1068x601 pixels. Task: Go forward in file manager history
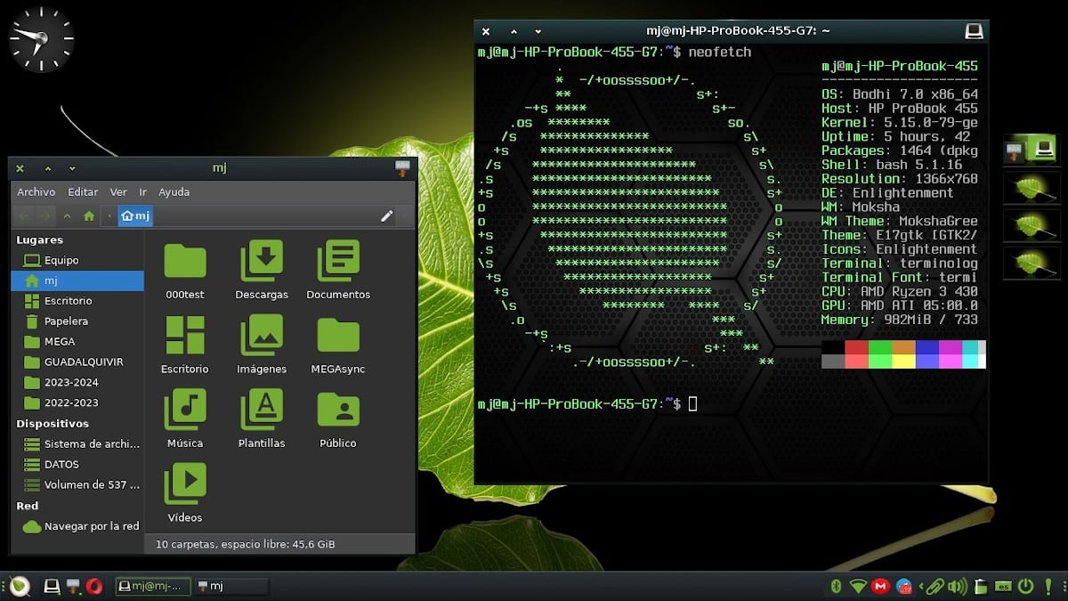[44, 215]
